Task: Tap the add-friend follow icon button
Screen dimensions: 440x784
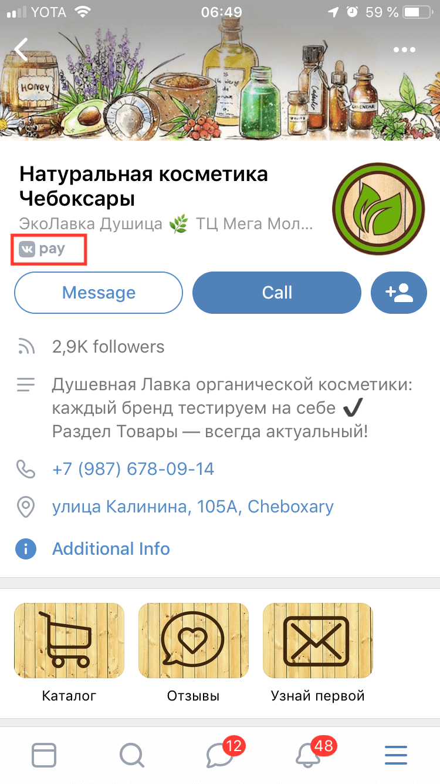Action: click(399, 293)
